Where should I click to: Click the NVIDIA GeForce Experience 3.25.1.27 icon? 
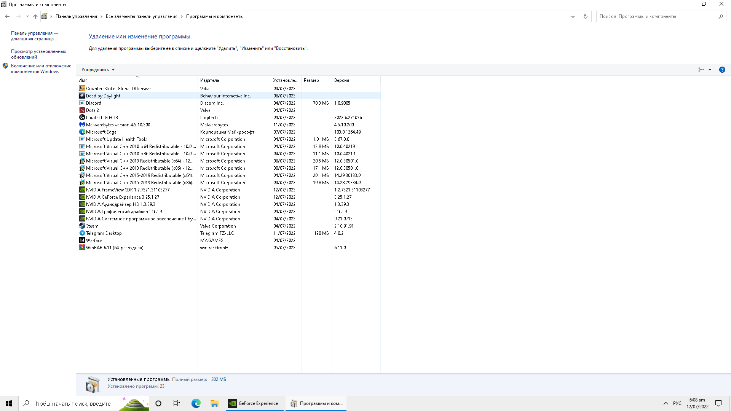tap(82, 197)
